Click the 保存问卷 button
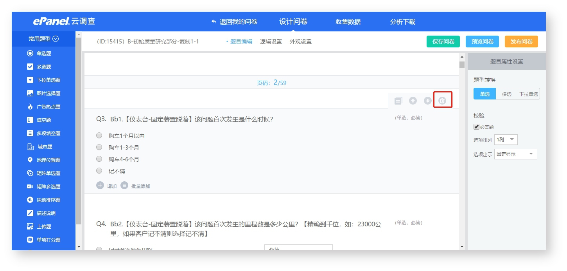Screen dimensions: 567x271 pyautogui.click(x=443, y=42)
